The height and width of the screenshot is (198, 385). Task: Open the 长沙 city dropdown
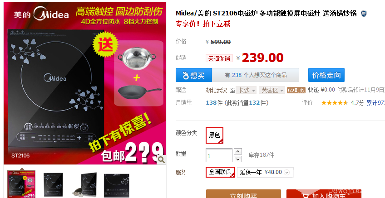[246, 90]
